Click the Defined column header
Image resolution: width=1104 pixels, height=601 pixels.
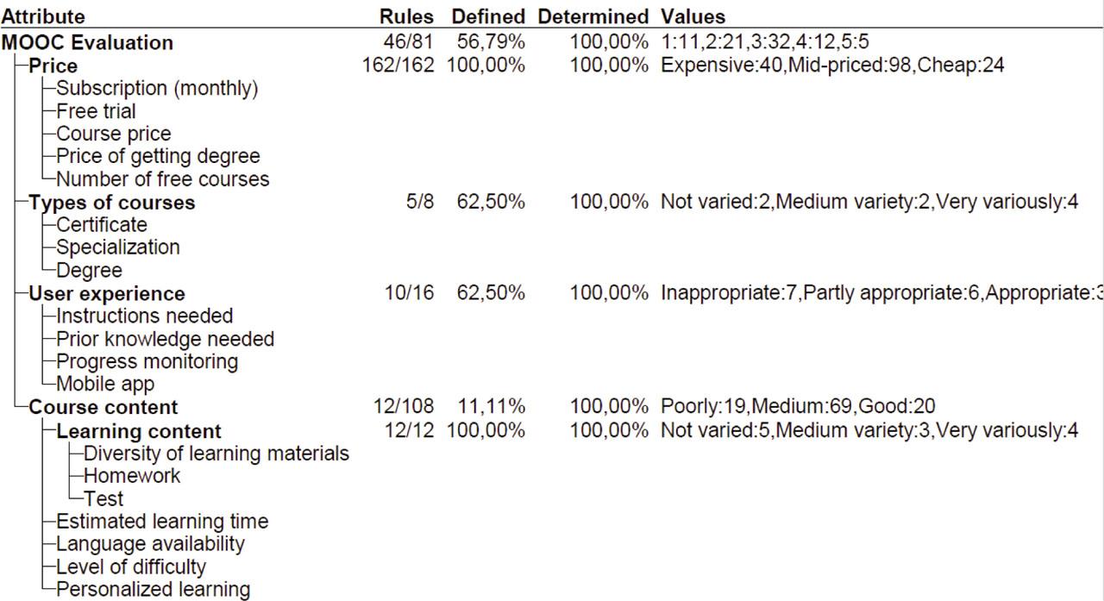point(487,16)
